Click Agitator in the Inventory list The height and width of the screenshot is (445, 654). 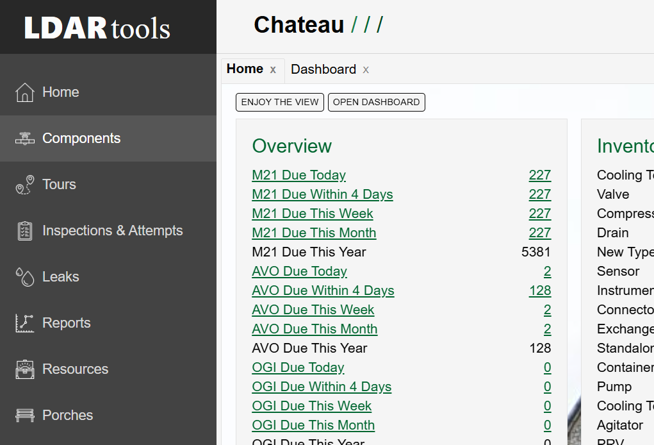point(620,425)
